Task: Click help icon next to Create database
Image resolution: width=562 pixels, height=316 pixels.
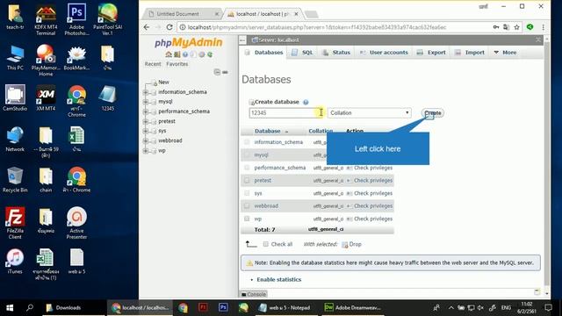Action: (306, 102)
